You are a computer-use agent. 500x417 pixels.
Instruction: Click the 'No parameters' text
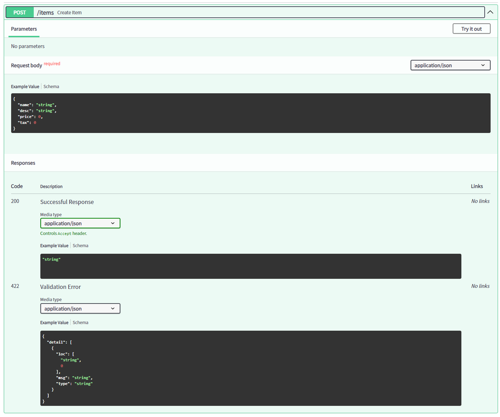coord(28,46)
